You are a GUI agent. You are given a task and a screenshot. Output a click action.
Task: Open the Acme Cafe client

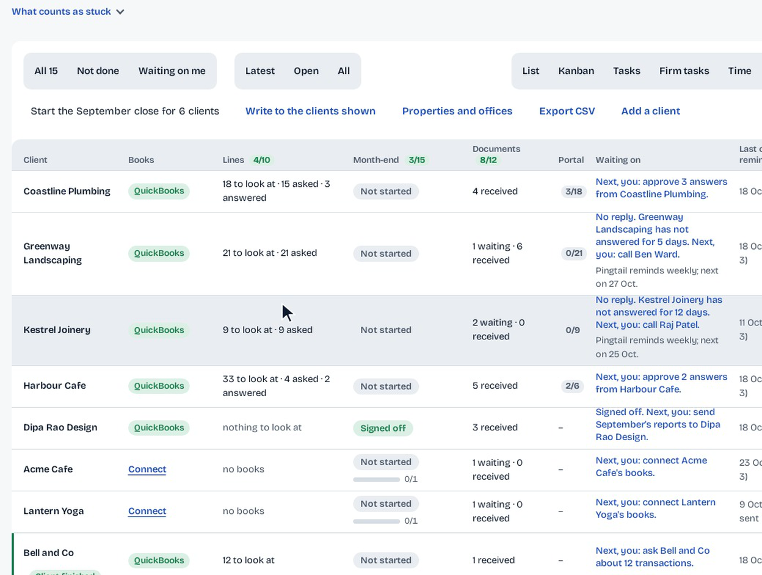(48, 469)
